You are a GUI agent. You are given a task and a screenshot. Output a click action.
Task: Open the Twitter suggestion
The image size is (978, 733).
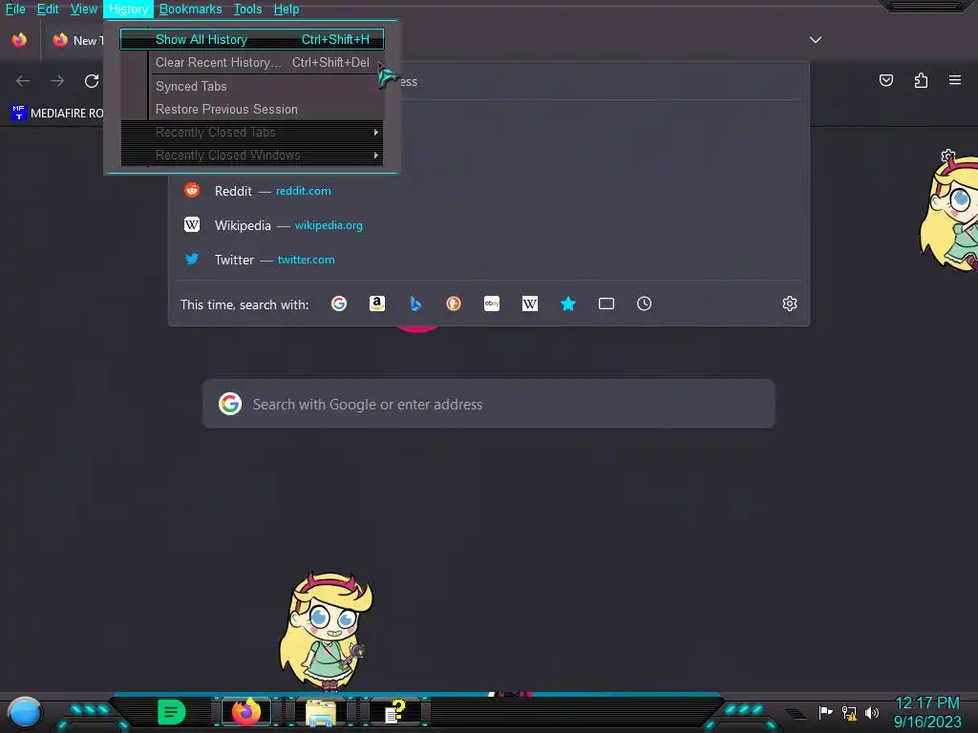pyautogui.click(x=488, y=260)
